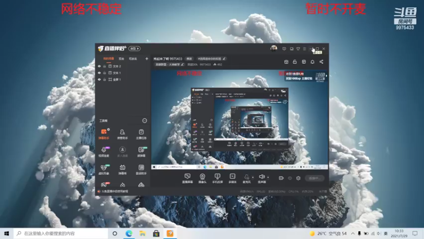Open the action center notifications icon
The image size is (424, 239).
[415, 233]
